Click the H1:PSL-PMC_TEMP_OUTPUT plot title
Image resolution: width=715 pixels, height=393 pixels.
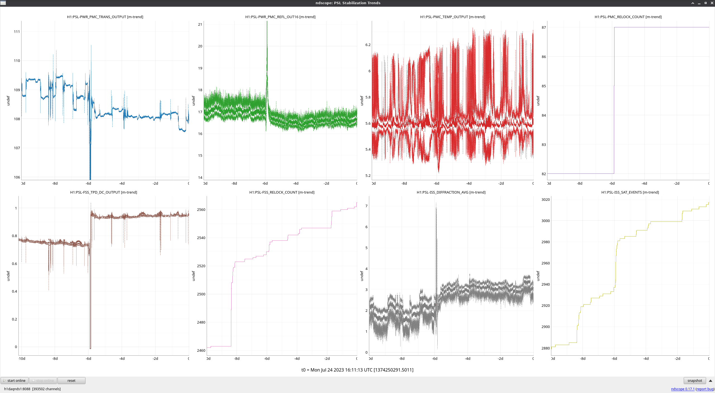452,17
